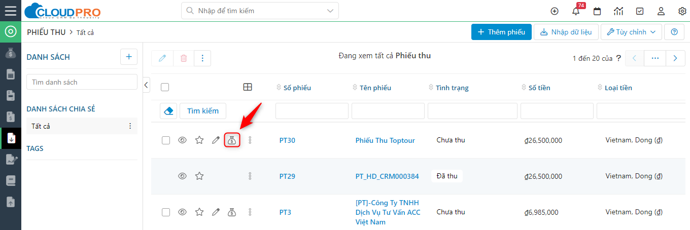This screenshot has width=690, height=230.
Task: Tick the checkbox for row PT3
Action: 166,212
